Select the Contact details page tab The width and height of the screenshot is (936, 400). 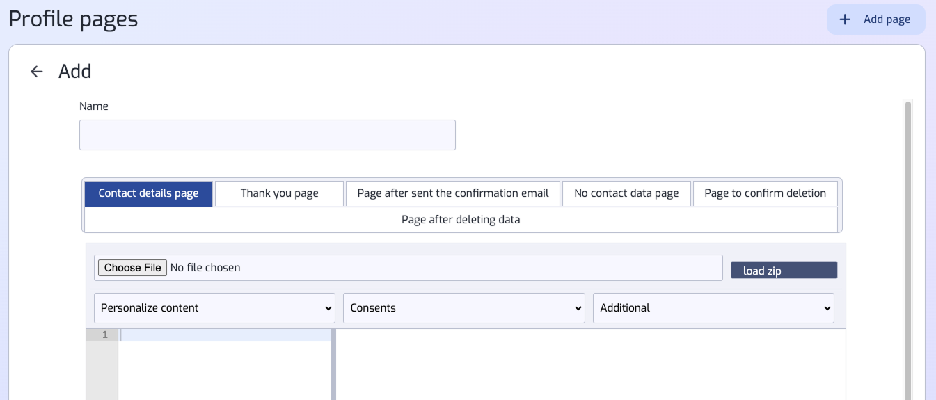[x=149, y=193]
